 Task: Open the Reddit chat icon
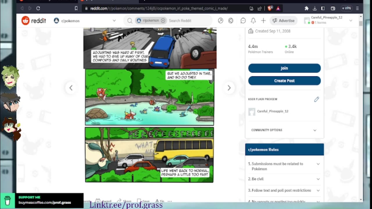[243, 21]
